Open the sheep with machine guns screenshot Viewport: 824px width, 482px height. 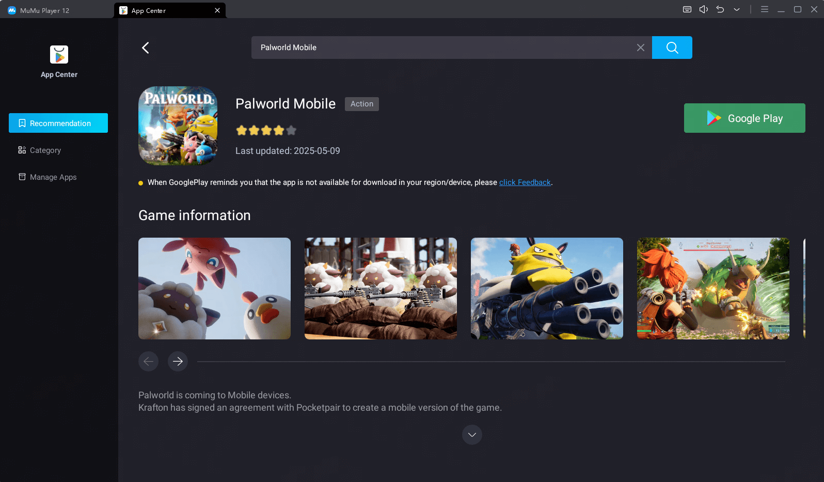[x=381, y=288]
